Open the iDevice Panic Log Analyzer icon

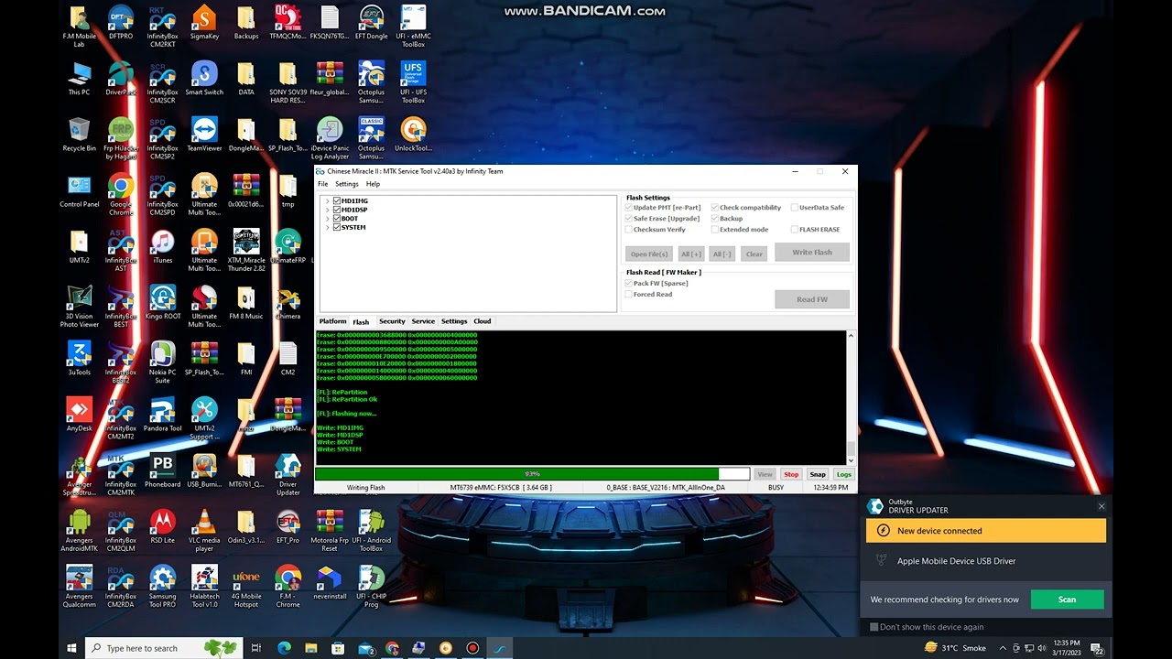pyautogui.click(x=330, y=139)
